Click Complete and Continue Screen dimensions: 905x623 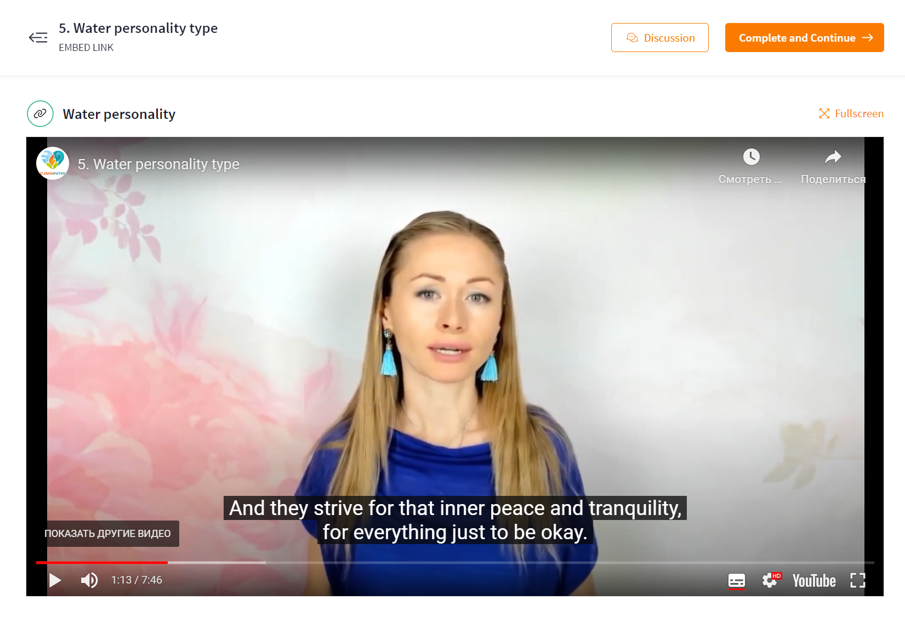click(804, 38)
